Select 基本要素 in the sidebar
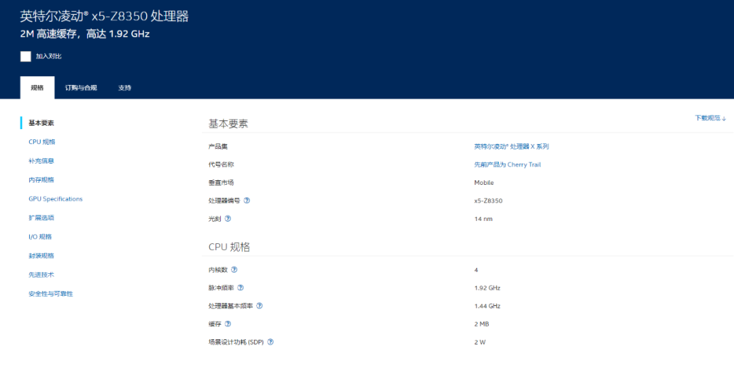734x365 pixels. tap(41, 123)
